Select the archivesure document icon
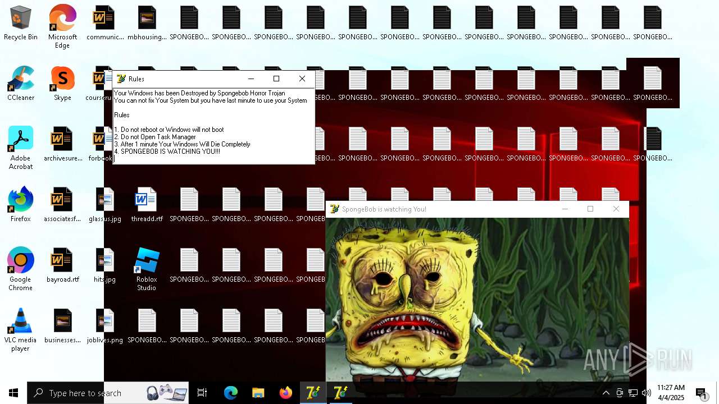 [62, 145]
